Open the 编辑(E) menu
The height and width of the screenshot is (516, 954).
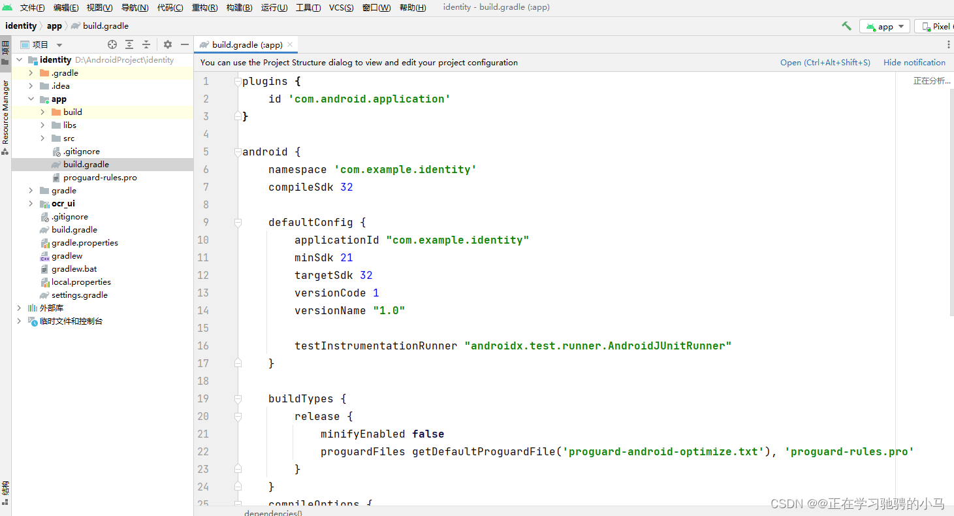(x=66, y=8)
